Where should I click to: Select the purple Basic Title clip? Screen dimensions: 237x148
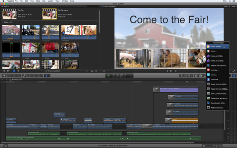click(x=176, y=90)
